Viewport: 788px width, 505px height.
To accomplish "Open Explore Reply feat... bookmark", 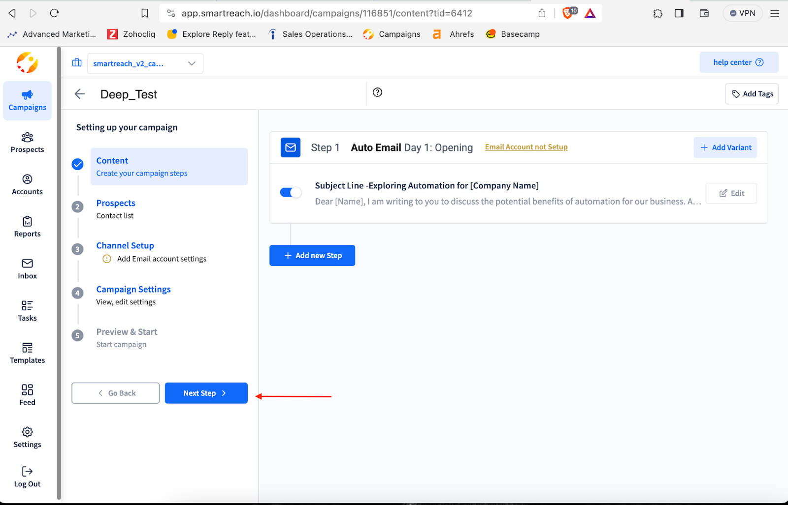I will pyautogui.click(x=212, y=34).
